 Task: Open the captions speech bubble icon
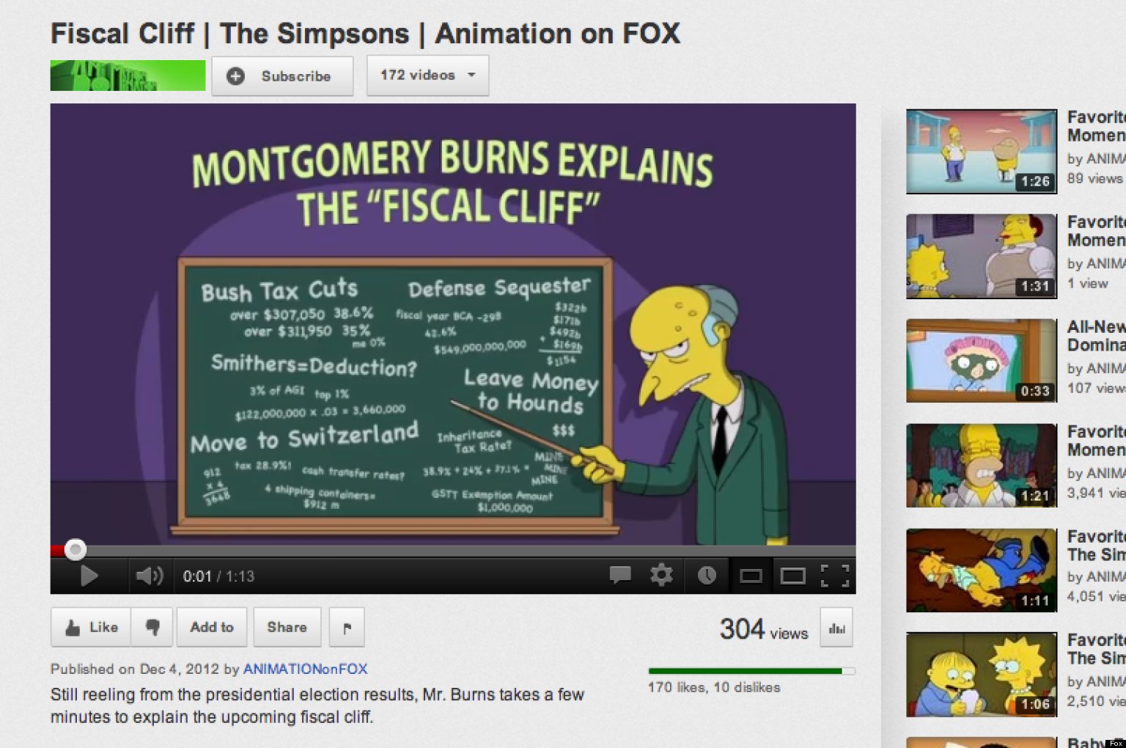[x=620, y=575]
